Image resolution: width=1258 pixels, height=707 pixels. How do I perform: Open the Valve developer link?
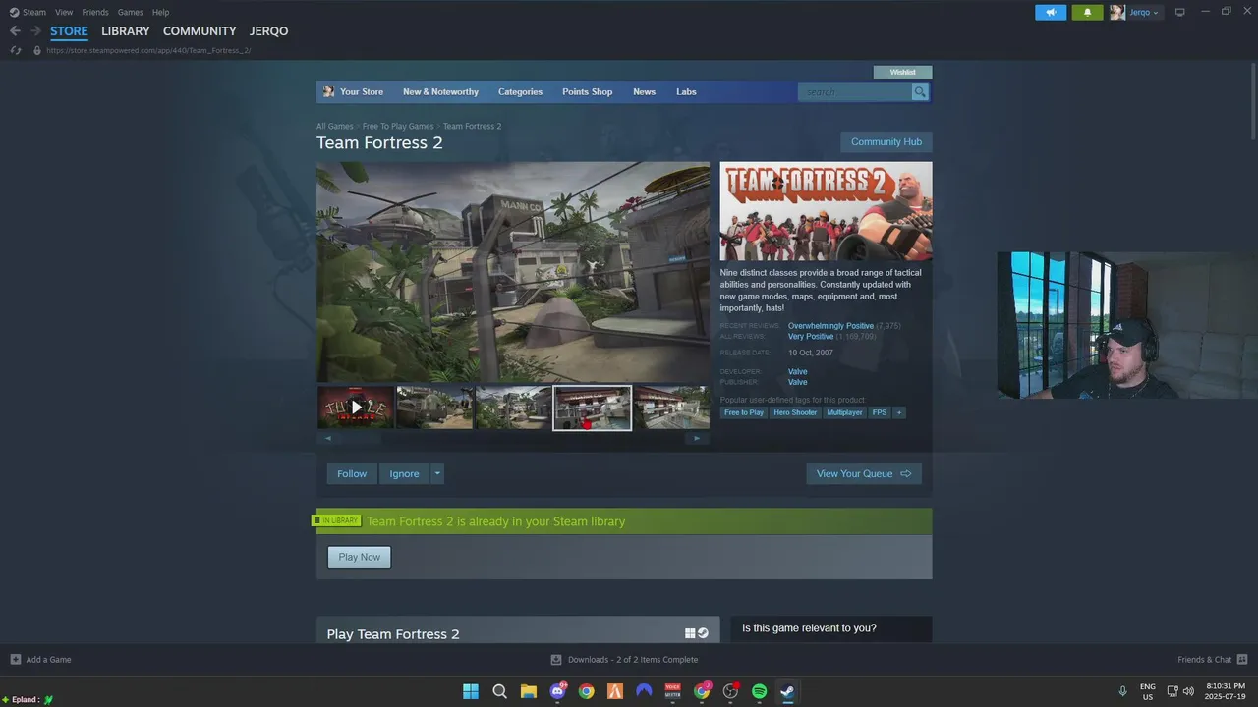click(x=797, y=372)
